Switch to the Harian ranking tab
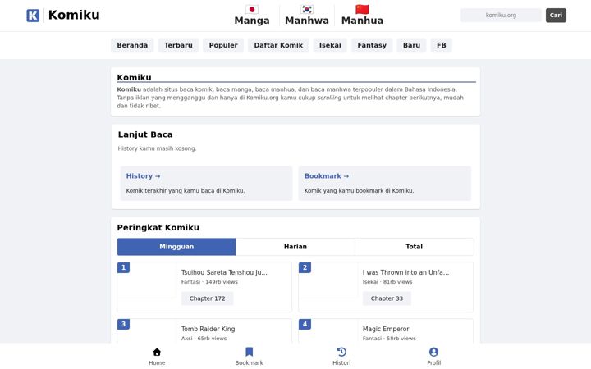The height and width of the screenshot is (369, 591). click(295, 247)
